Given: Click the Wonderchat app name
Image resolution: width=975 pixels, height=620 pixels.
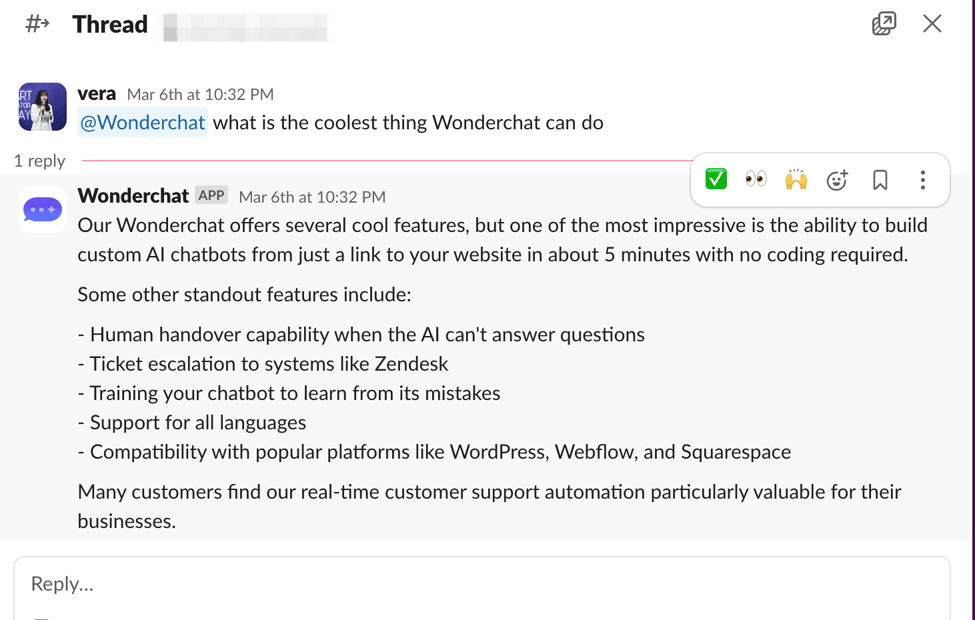Looking at the screenshot, I should (x=133, y=196).
